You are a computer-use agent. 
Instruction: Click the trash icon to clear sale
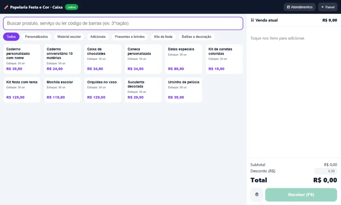pos(257,194)
